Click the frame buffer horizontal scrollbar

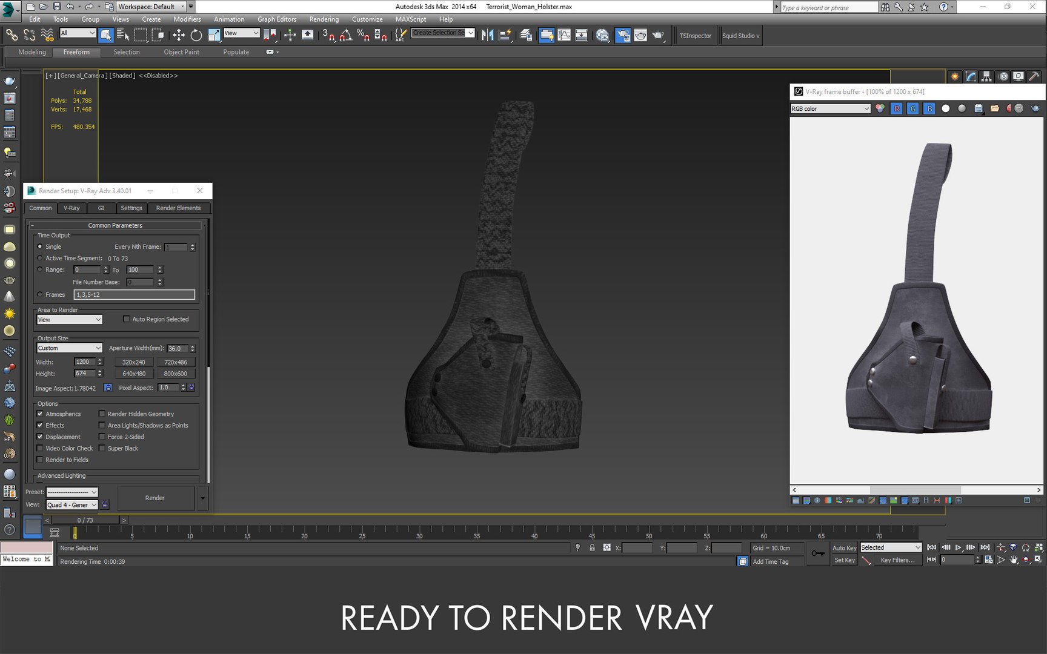pyautogui.click(x=916, y=489)
